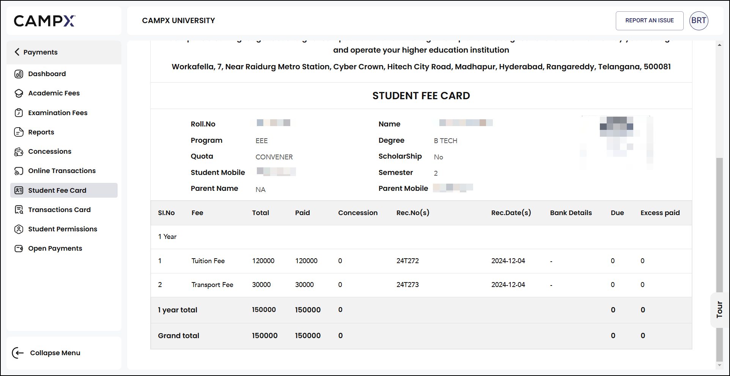
Task: Click Report An Issue button
Action: [x=650, y=20]
